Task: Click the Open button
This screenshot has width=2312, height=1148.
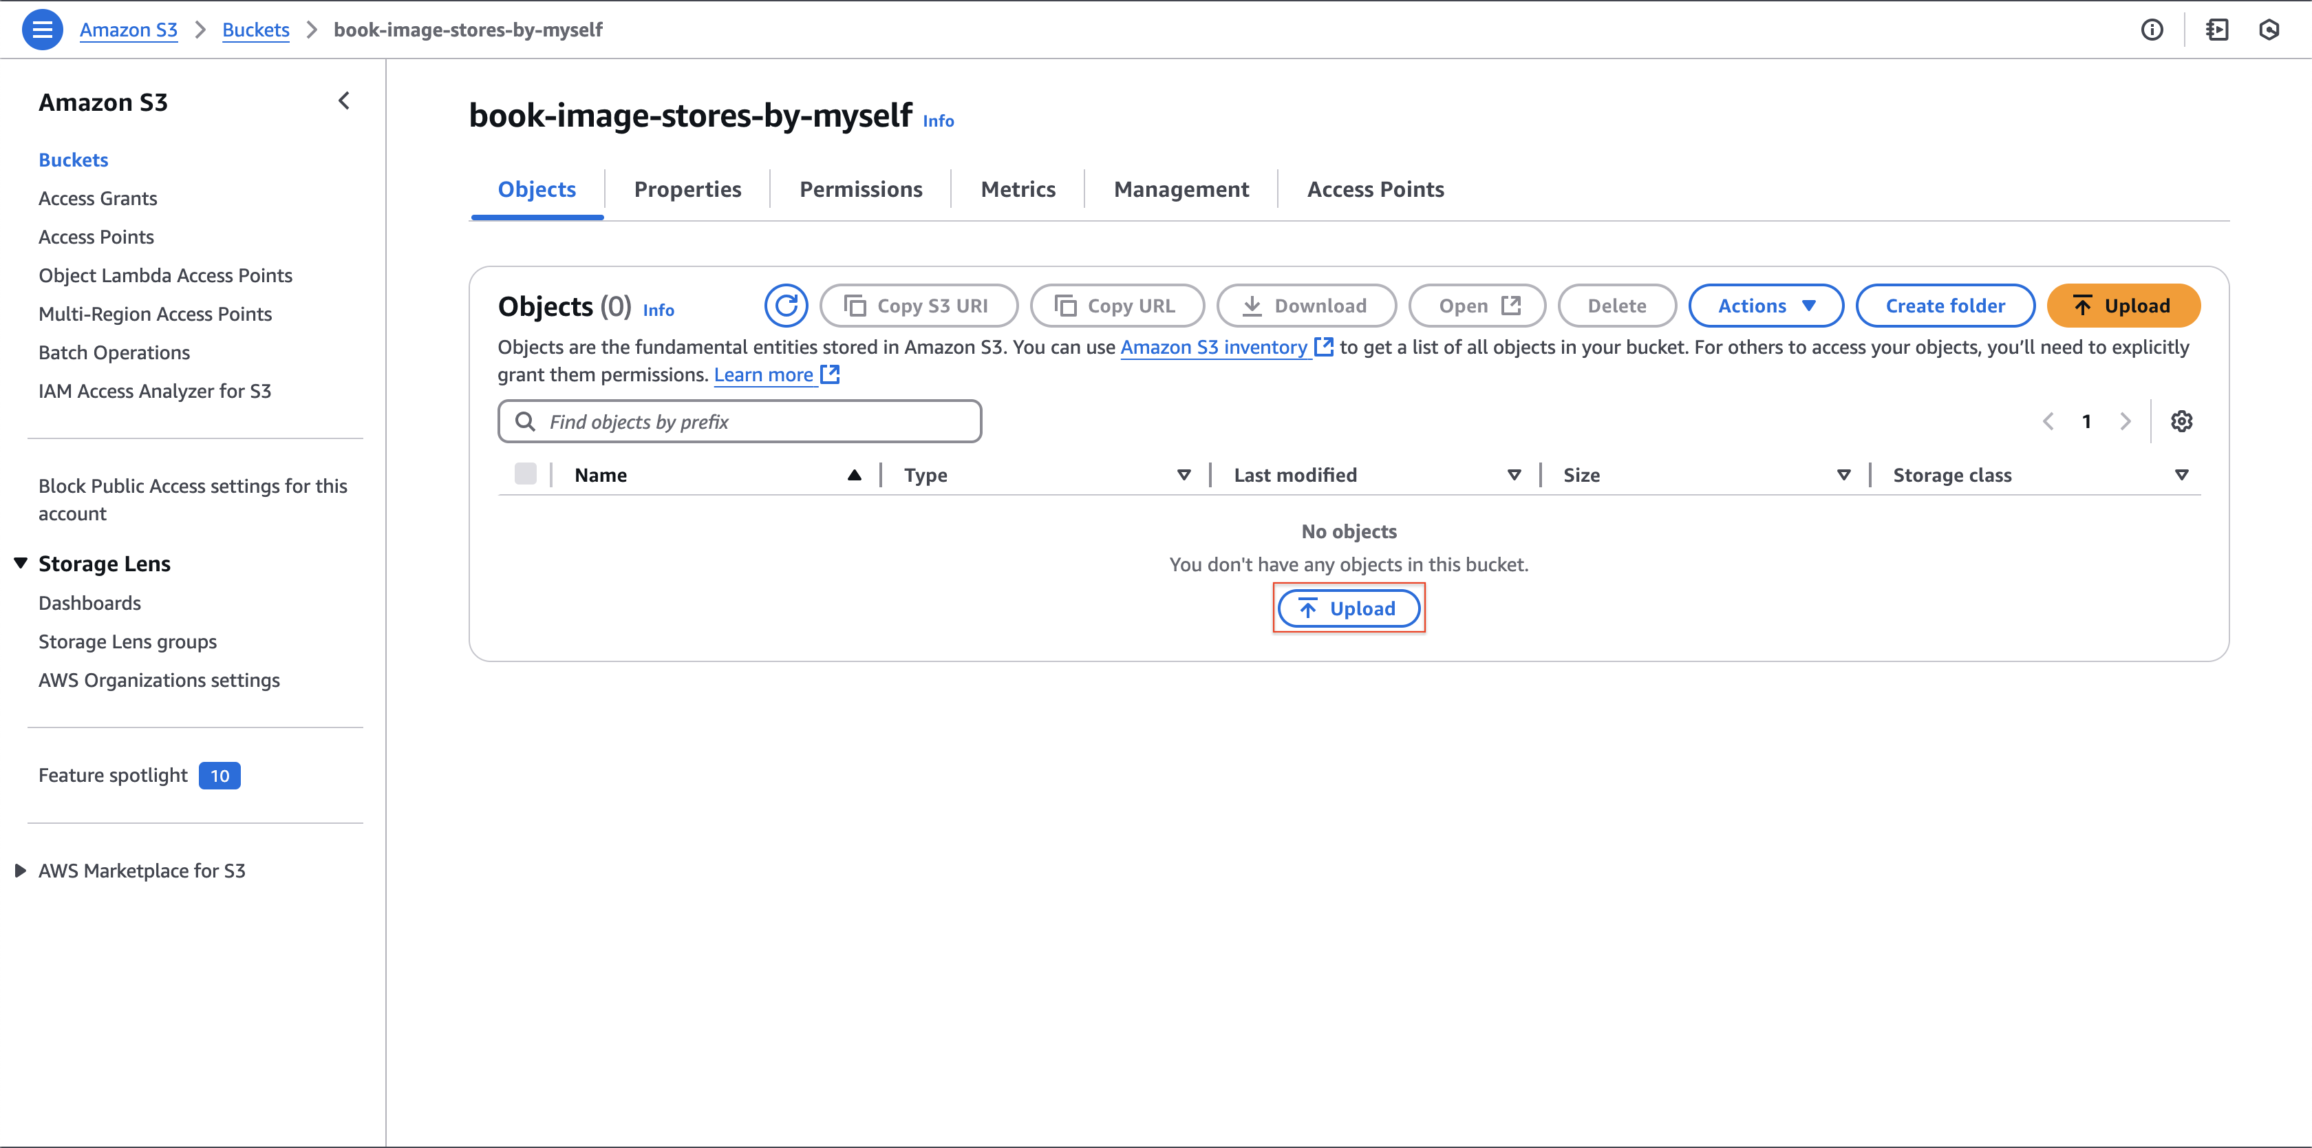Action: (x=1477, y=306)
